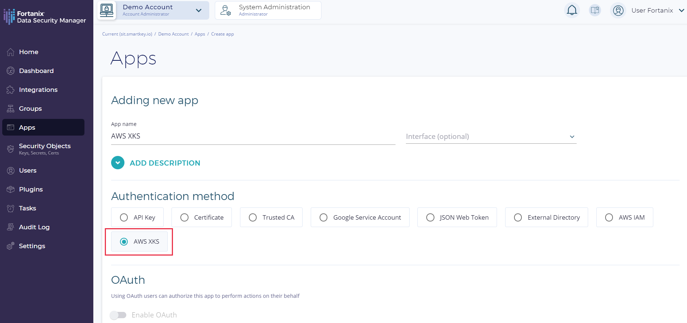Select the API Key radio button

click(x=124, y=217)
